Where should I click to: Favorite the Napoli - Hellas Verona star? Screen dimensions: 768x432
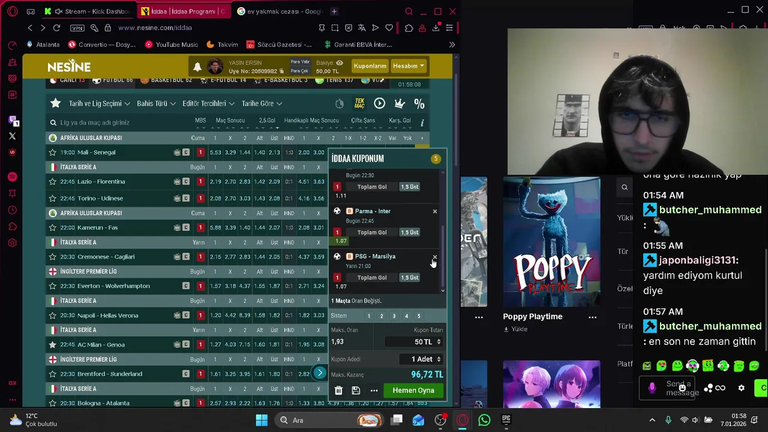(x=52, y=316)
